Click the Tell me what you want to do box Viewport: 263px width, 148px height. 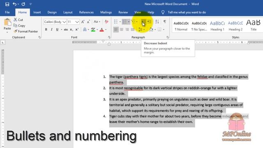(187, 12)
